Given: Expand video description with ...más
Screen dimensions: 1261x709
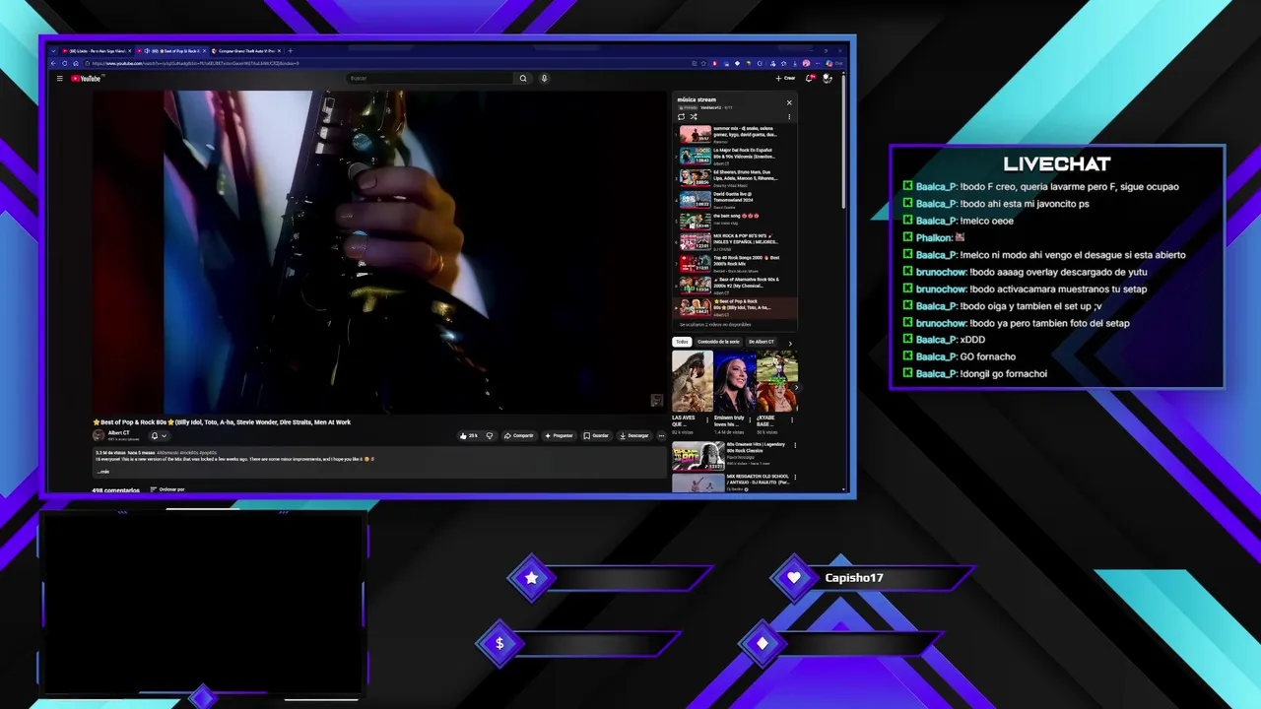Looking at the screenshot, I should click(103, 472).
